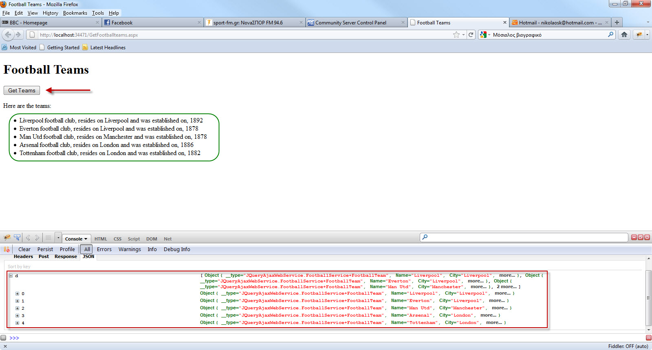This screenshot has width=652, height=350.
Task: Open the search engine selection dropdown
Action: tap(489, 35)
